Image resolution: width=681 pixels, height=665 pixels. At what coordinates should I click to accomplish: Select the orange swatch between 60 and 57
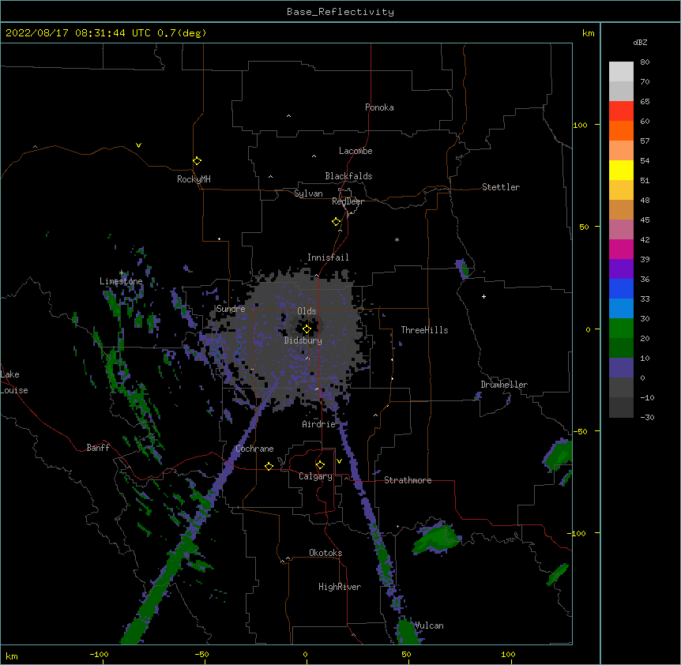621,130
